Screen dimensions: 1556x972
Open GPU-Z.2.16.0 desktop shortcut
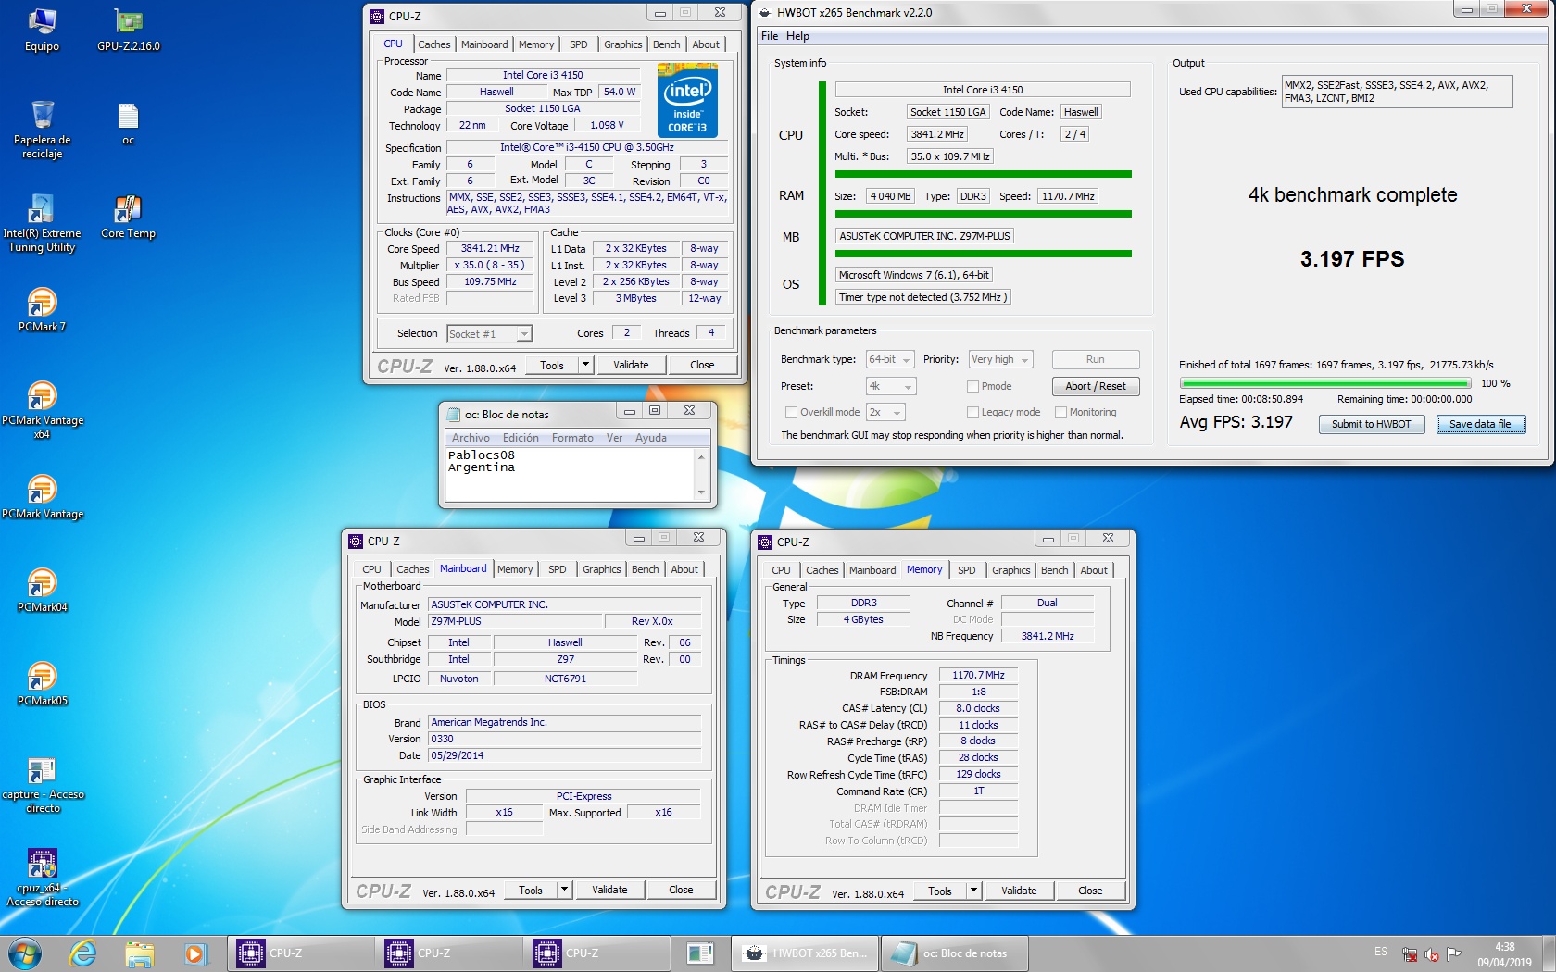(128, 30)
